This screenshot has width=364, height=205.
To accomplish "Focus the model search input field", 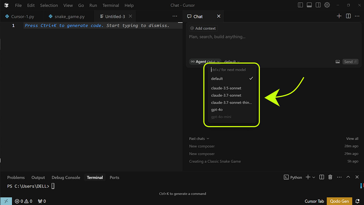I will pos(232,69).
